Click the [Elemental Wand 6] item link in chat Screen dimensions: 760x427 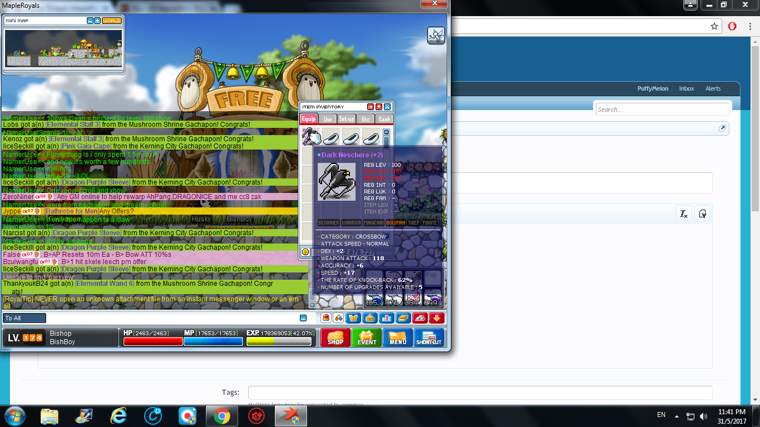[105, 284]
